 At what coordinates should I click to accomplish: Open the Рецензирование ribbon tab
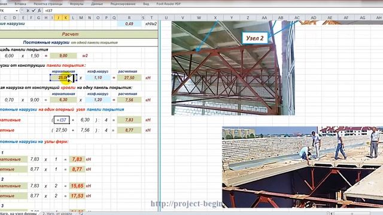point(123,4)
